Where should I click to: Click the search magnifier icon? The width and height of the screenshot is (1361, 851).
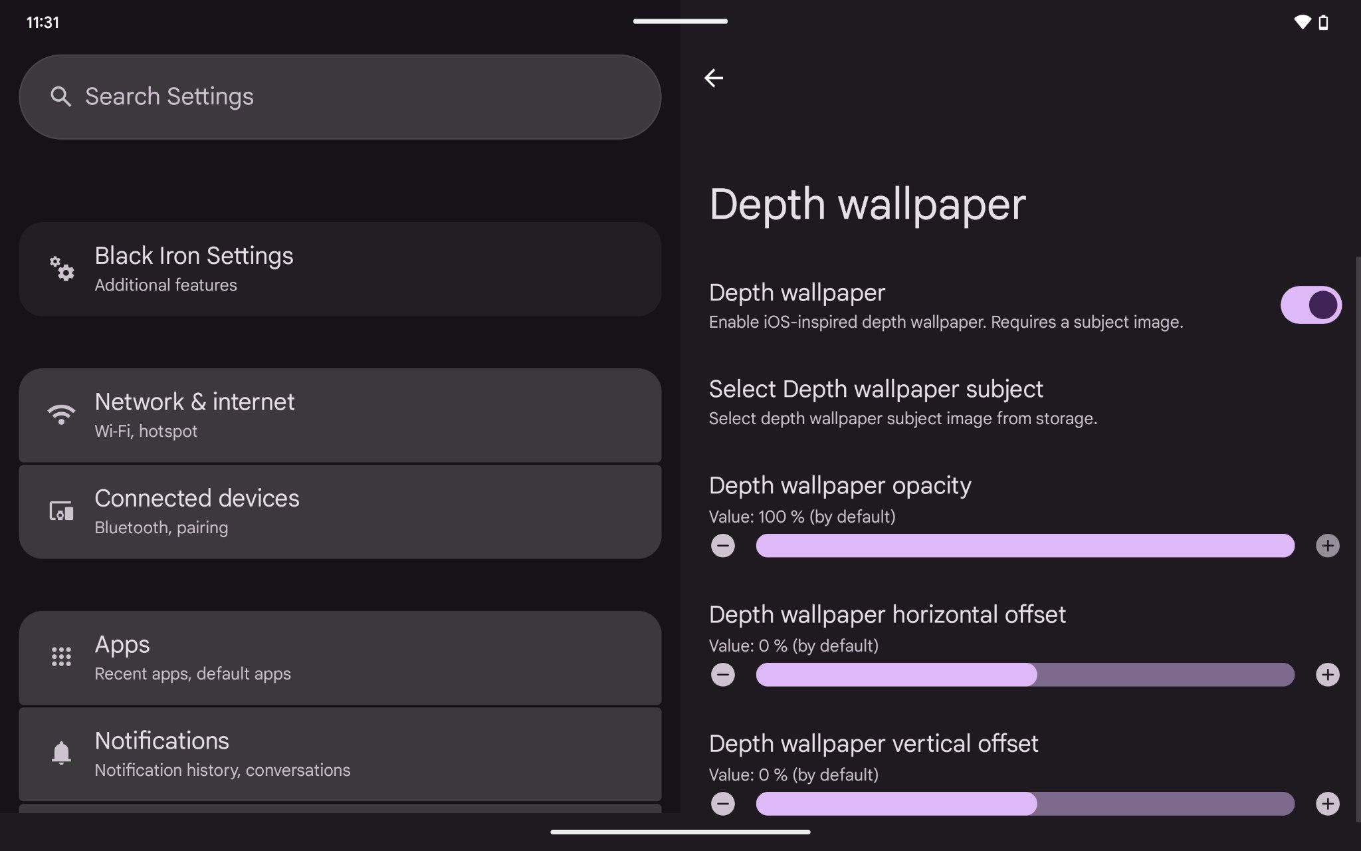point(60,96)
